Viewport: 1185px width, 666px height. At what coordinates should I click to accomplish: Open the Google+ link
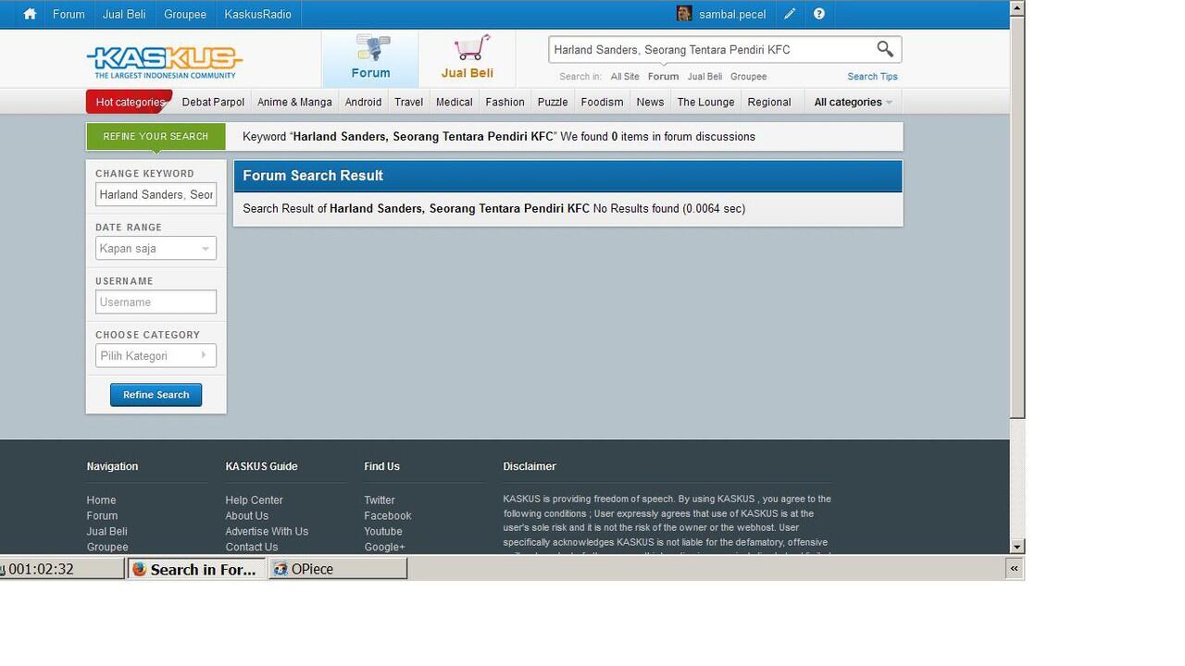pyautogui.click(x=384, y=548)
